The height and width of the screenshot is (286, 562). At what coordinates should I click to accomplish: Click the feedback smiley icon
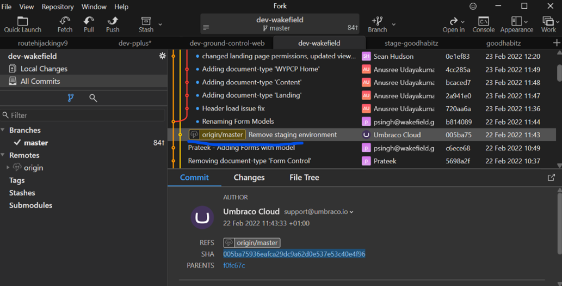point(473,7)
